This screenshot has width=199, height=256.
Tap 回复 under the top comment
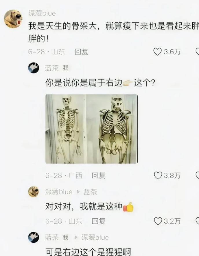coord(82,52)
